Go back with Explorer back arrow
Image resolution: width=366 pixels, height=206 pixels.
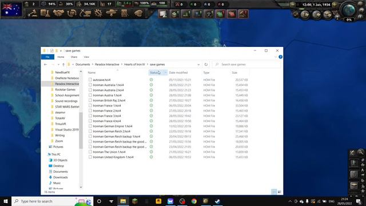[46, 65]
